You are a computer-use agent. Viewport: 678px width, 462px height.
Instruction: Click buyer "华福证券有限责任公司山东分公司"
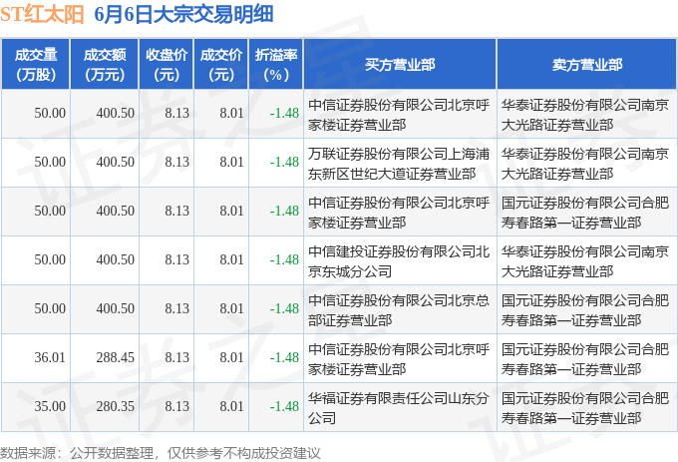coord(399,408)
